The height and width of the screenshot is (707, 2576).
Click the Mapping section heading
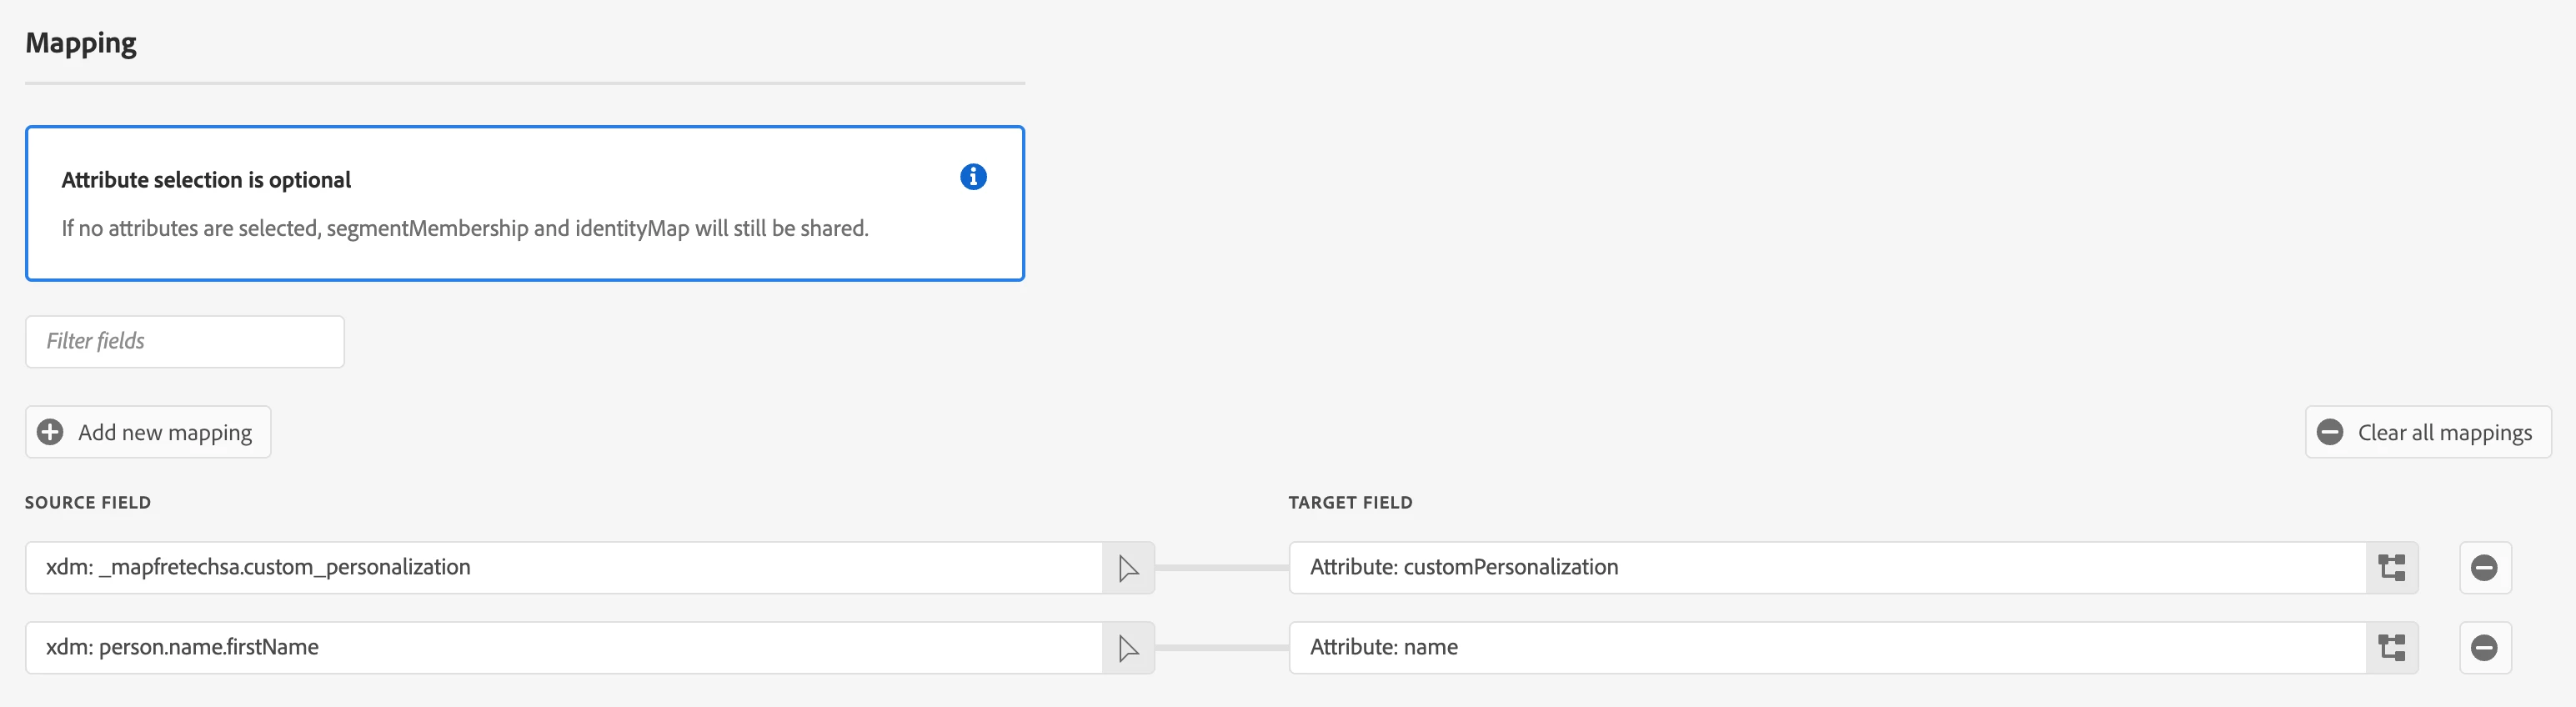point(81,43)
